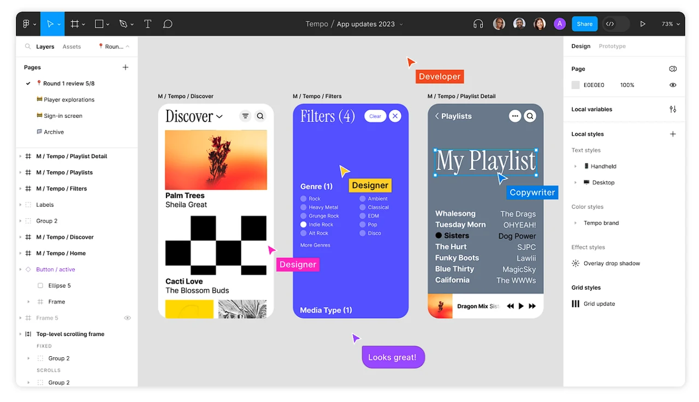This screenshot has height=402, width=699.
Task: Select the My Playlist title text
Action: click(x=485, y=161)
